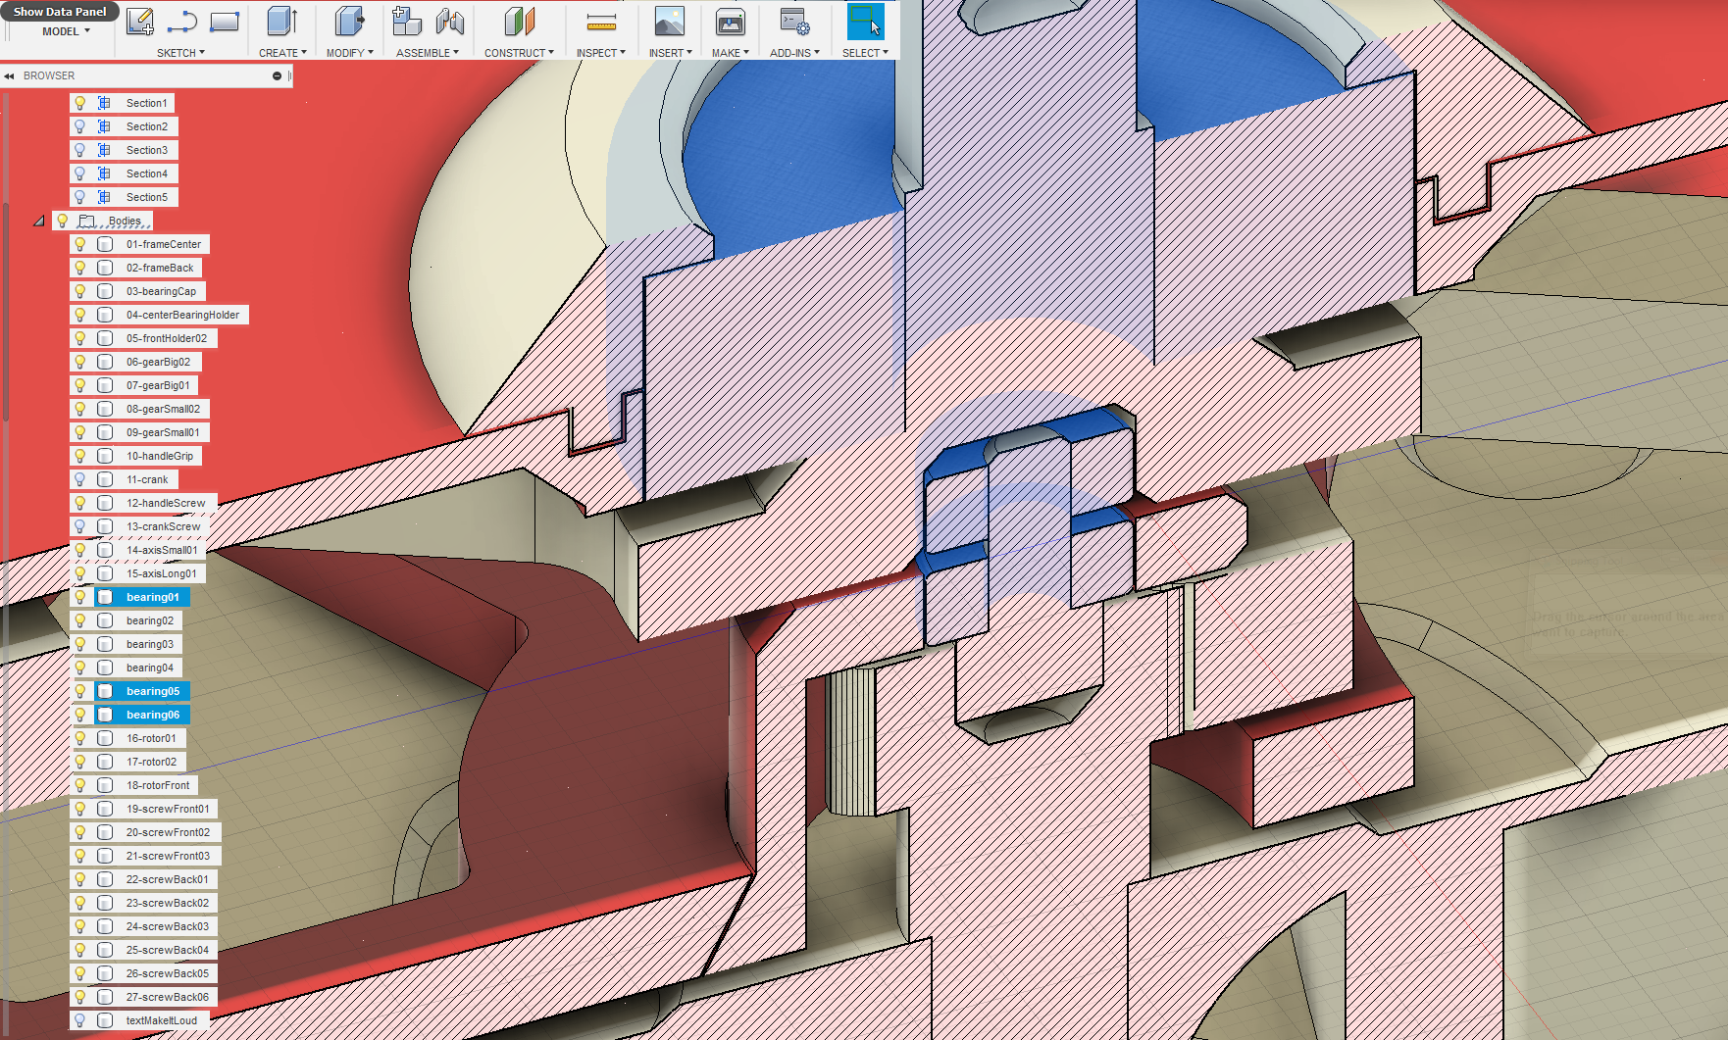The image size is (1728, 1040).
Task: Click the Section1 analysis icon
Action: (104, 103)
